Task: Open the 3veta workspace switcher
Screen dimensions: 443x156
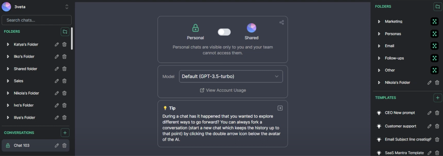Action: tap(67, 7)
